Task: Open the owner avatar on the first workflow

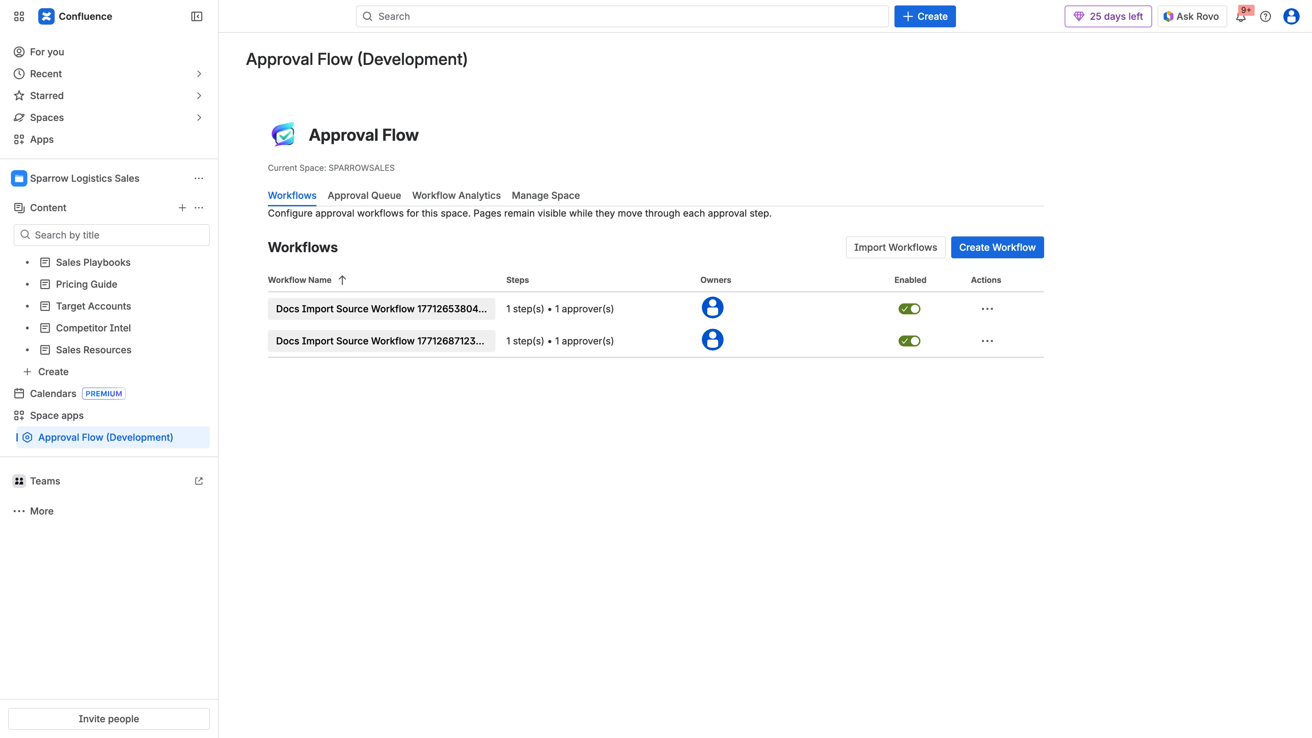Action: pos(712,307)
